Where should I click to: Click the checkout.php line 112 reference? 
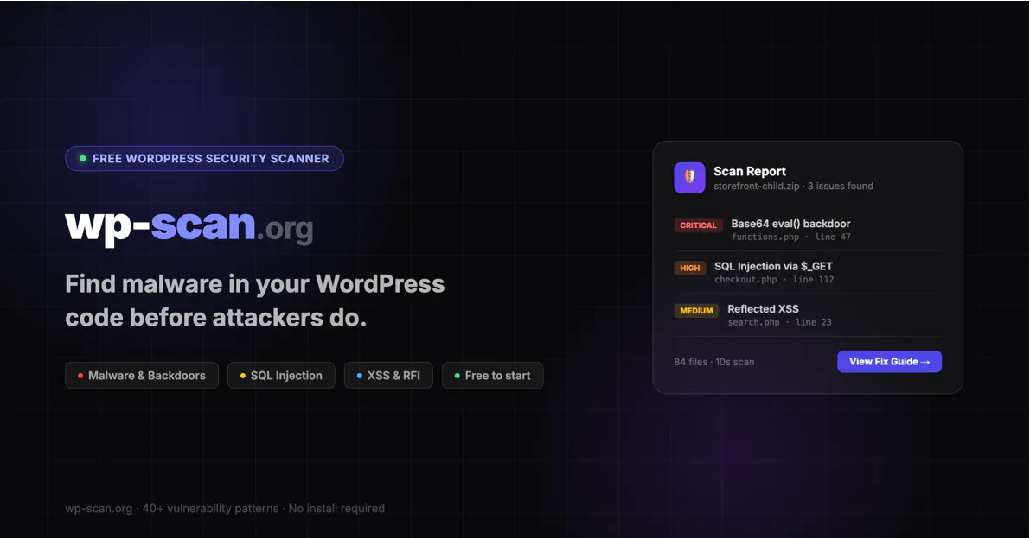coord(775,280)
